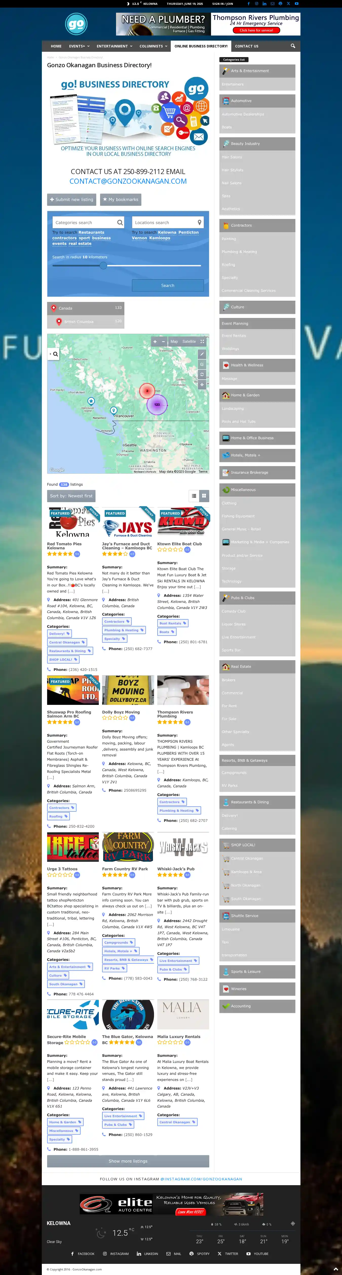This screenshot has height=1275, width=342.
Task: Click the map refresh icon
Action: 202,374
